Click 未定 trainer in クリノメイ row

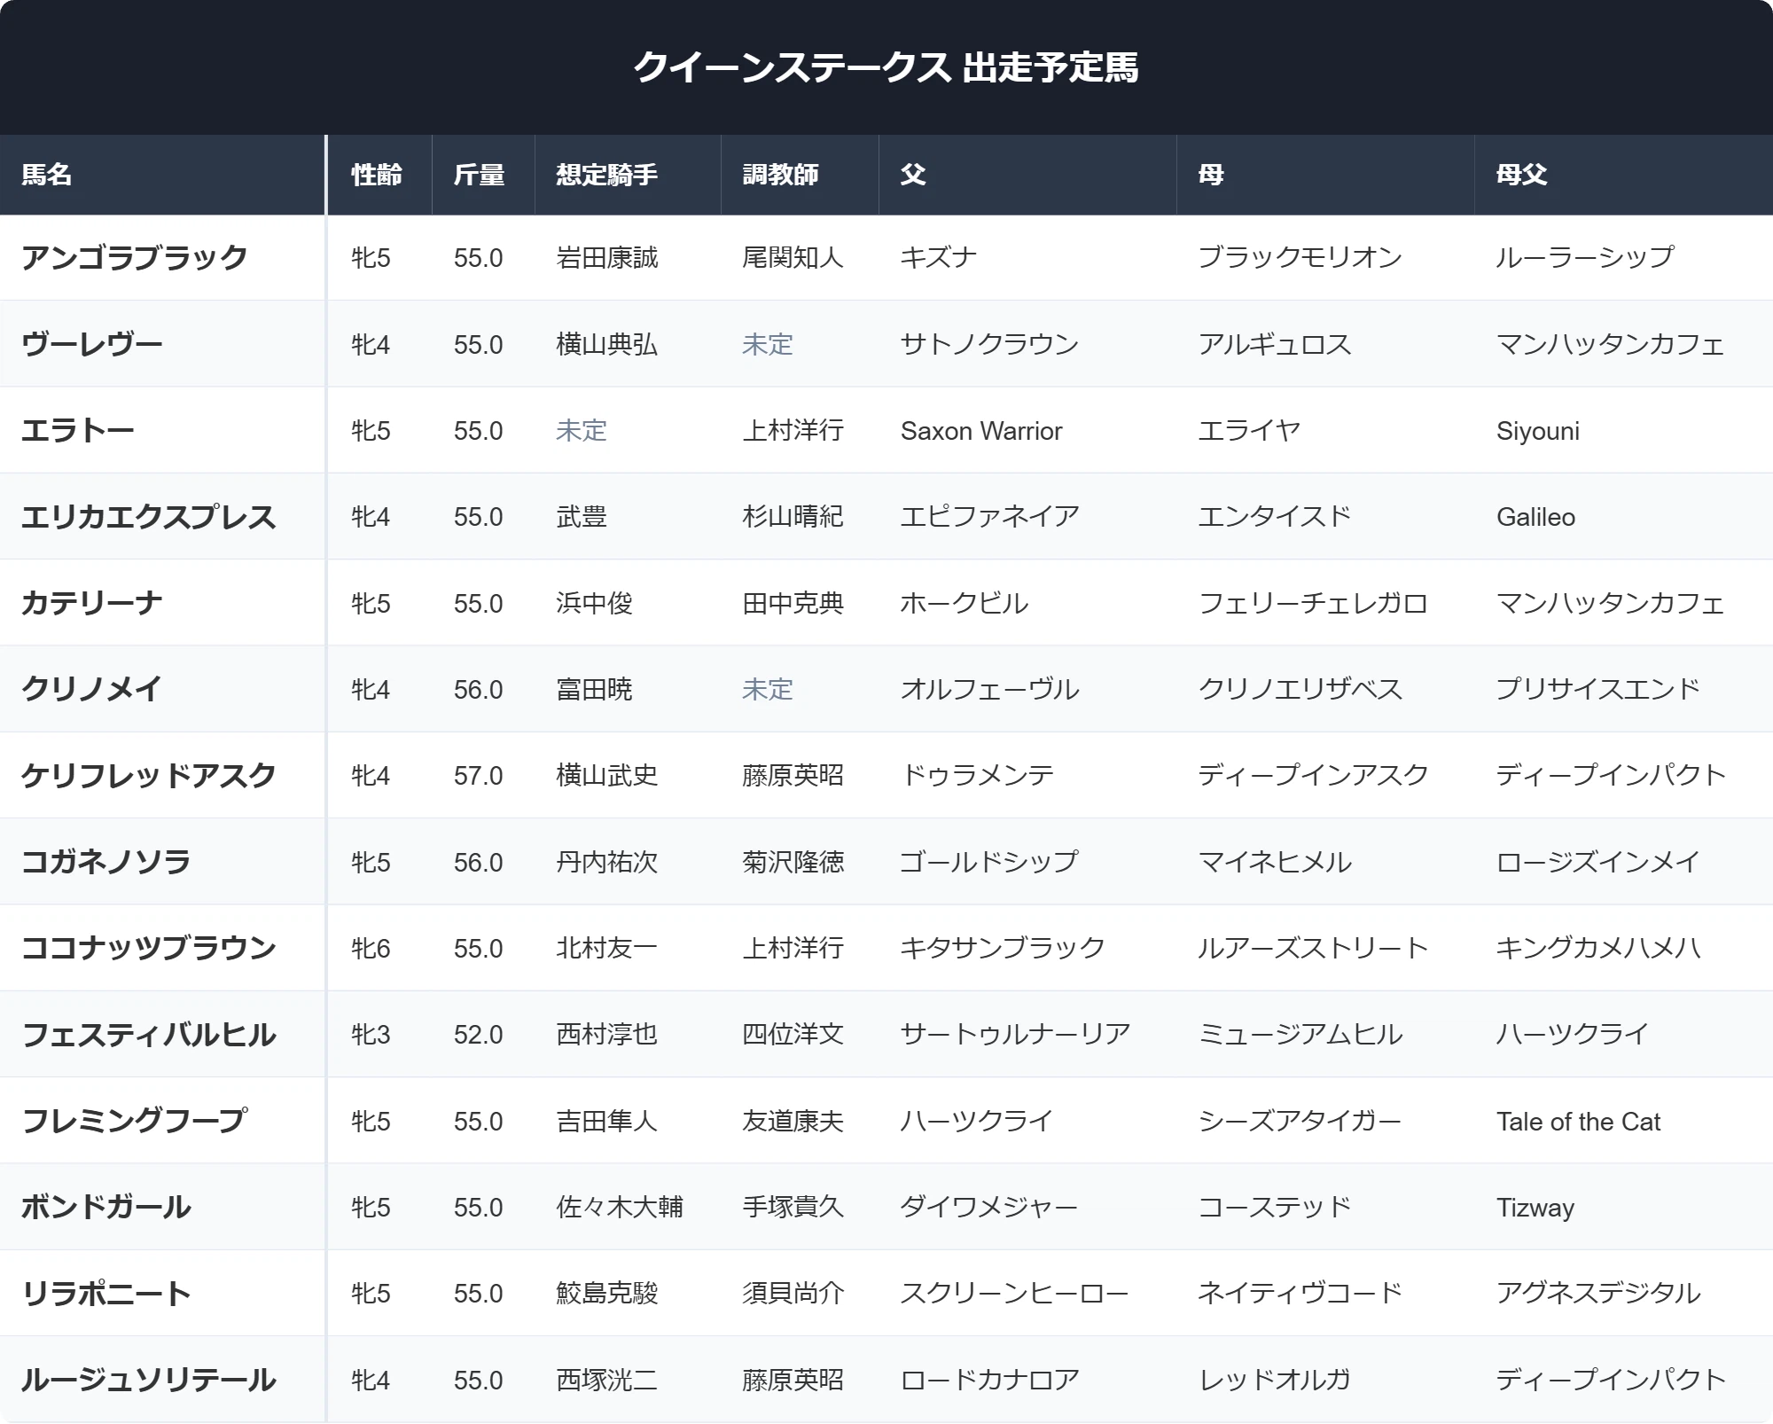768,689
